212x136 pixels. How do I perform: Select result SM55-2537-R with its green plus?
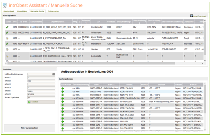point(63,112)
